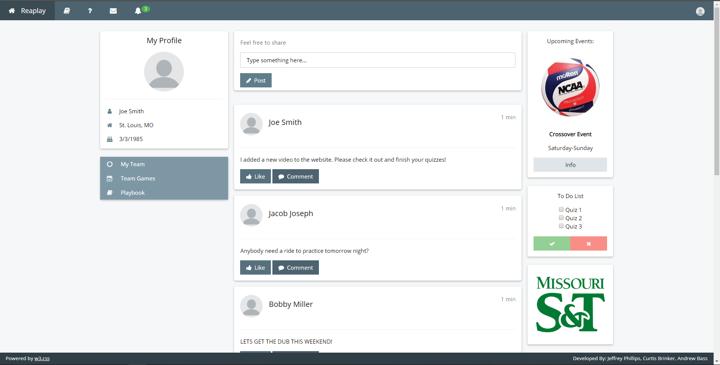The height and width of the screenshot is (365, 720).
Task: Click the Info button for Crossover Event
Action: click(x=570, y=165)
